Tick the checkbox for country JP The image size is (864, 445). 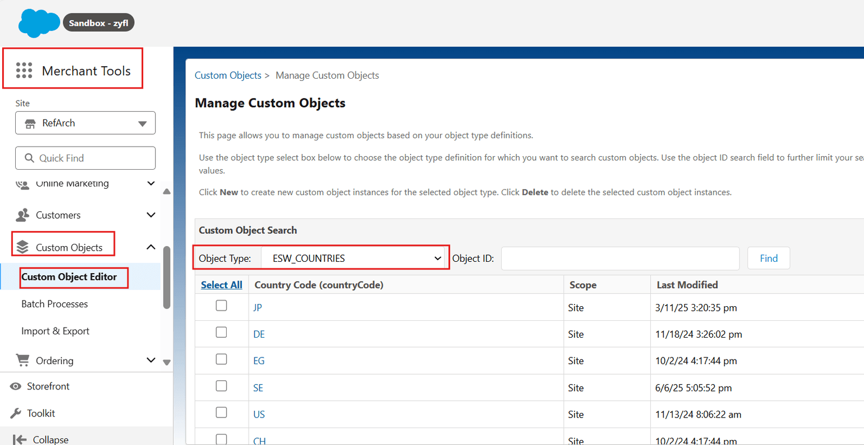tap(222, 305)
